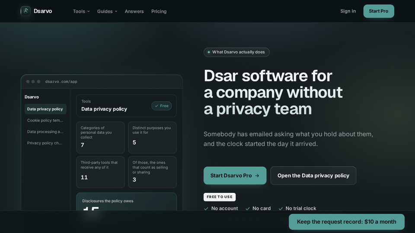
Task: Click 'Of those, the ones that count' card
Action: (152, 172)
